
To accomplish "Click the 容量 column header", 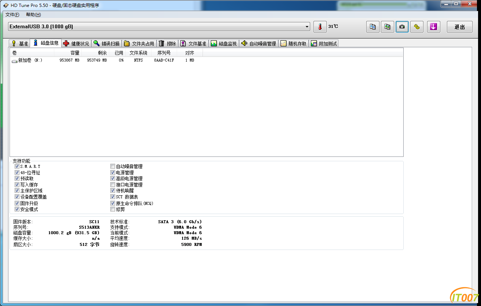I will (x=68, y=53).
